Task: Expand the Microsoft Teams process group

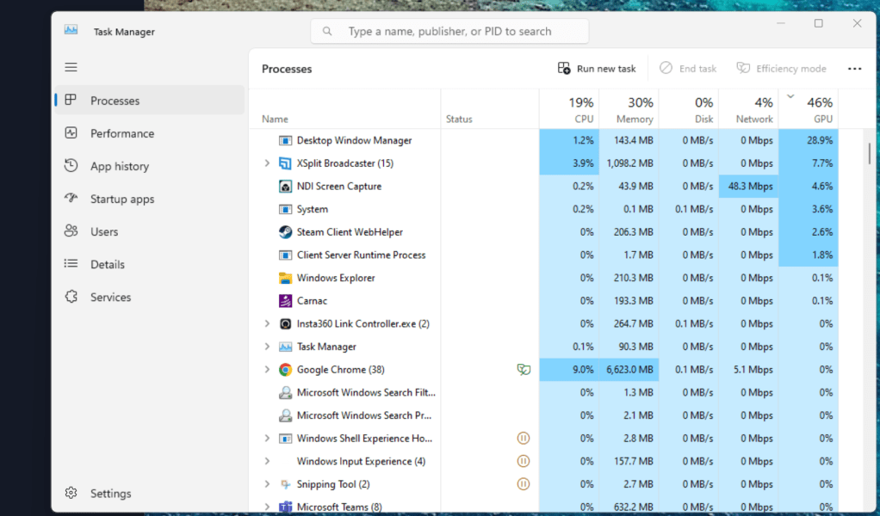Action: click(x=267, y=507)
